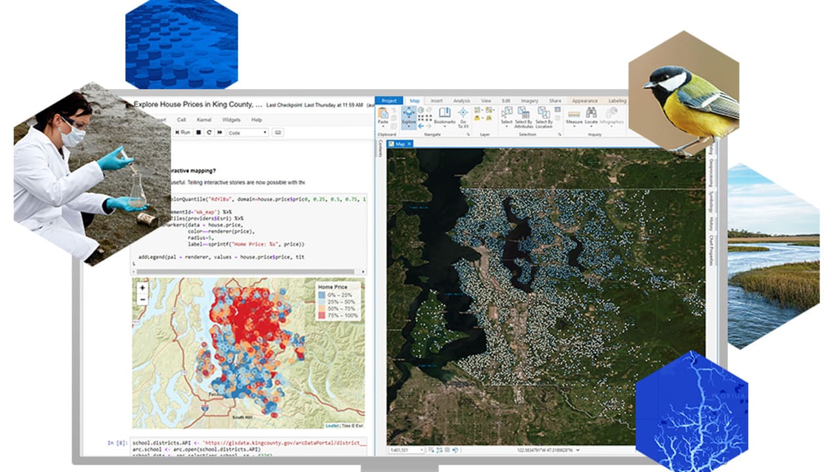This screenshot has height=472, width=840.
Task: Open the Code cell type dropdown
Action: 247,132
